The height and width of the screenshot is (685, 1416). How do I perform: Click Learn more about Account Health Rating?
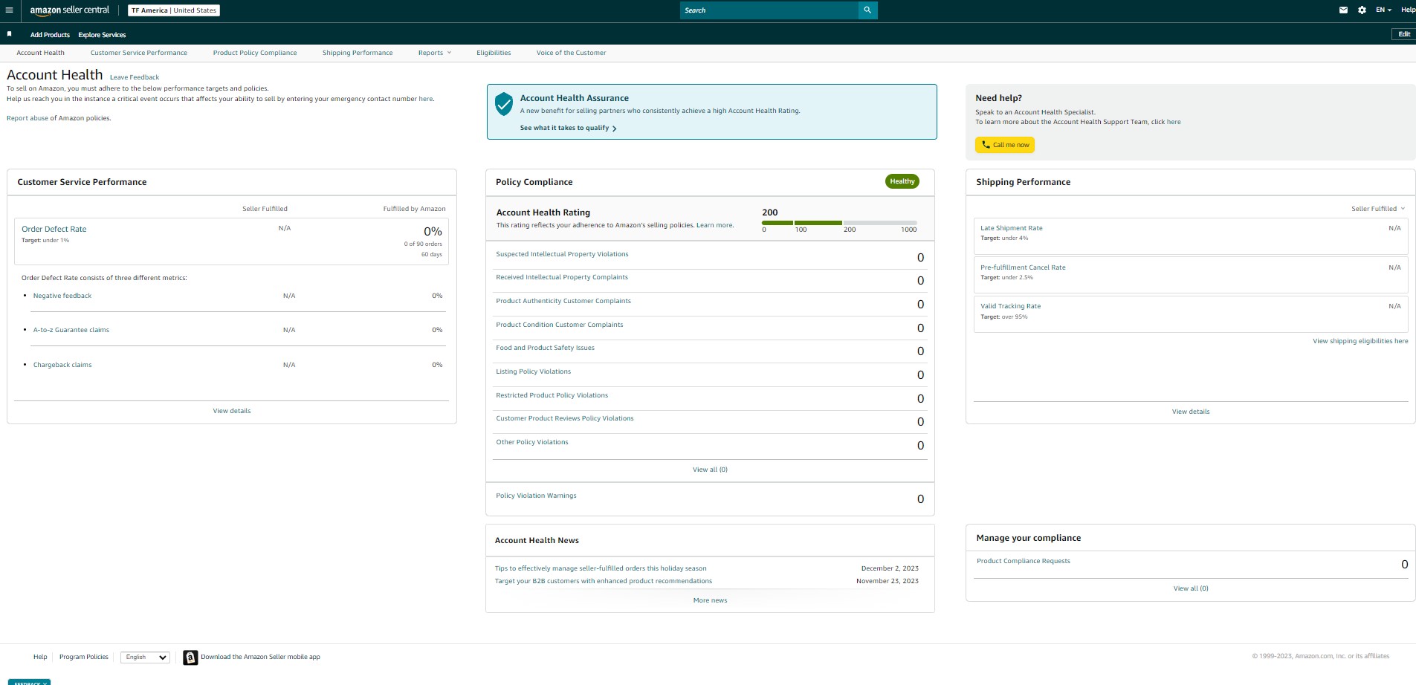(x=715, y=225)
